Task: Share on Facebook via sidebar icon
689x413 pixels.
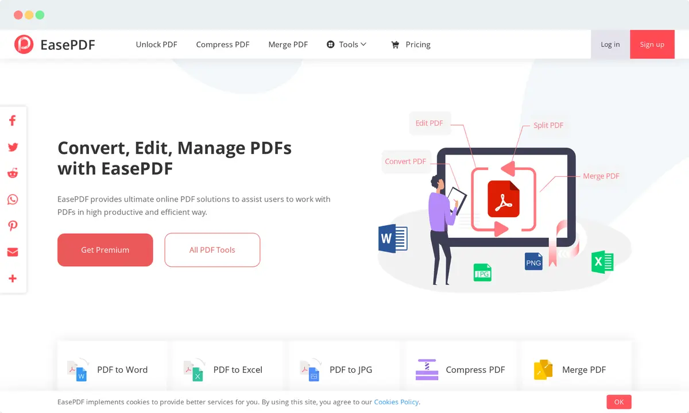Action: pyautogui.click(x=12, y=121)
